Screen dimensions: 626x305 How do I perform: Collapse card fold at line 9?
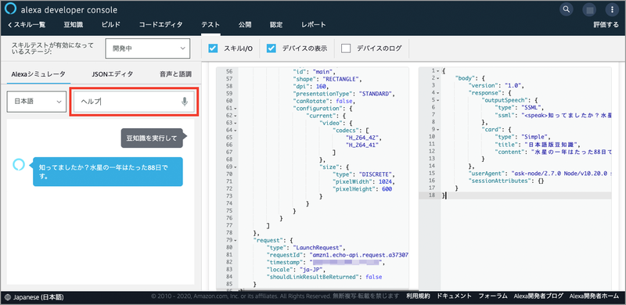pyautogui.click(x=438, y=129)
